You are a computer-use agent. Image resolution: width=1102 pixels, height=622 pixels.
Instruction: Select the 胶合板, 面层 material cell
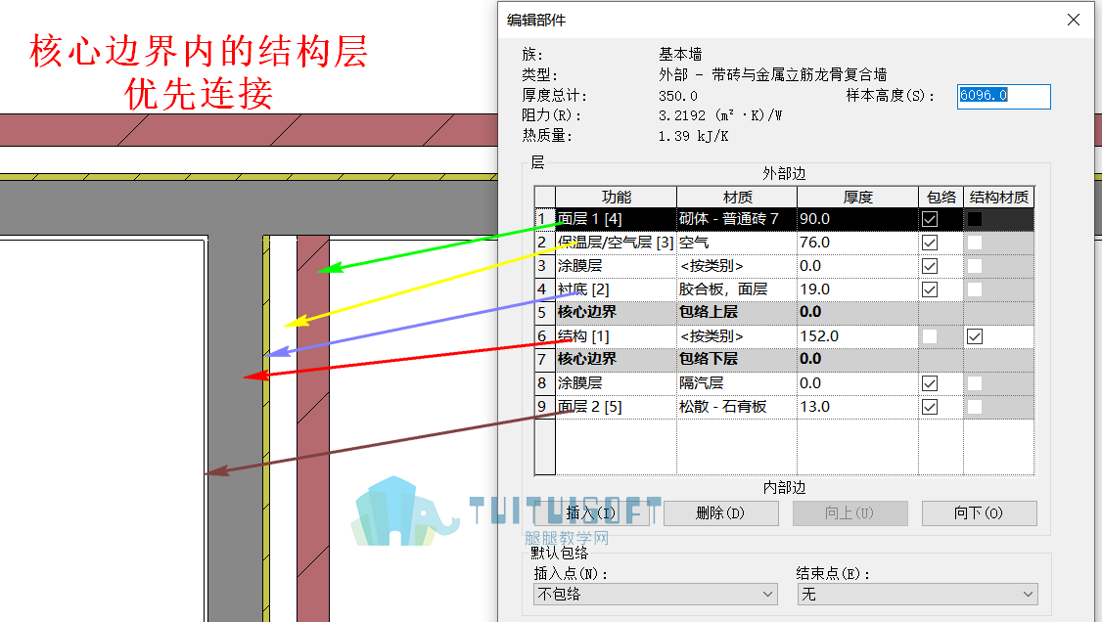tap(737, 289)
